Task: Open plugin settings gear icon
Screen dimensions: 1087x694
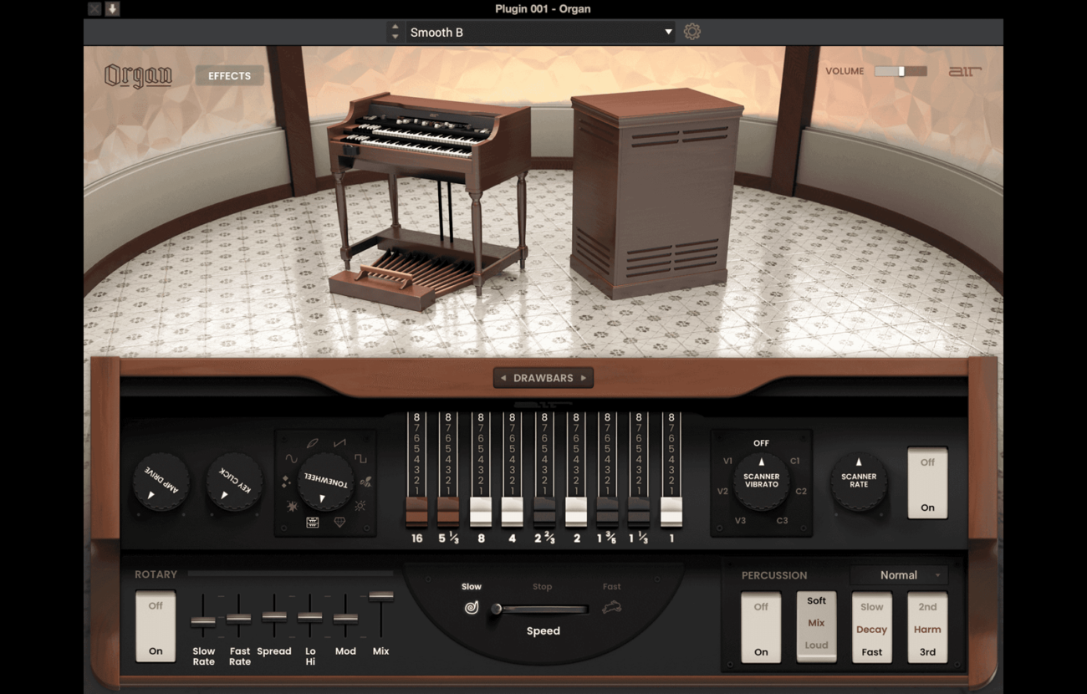Action: pos(691,32)
